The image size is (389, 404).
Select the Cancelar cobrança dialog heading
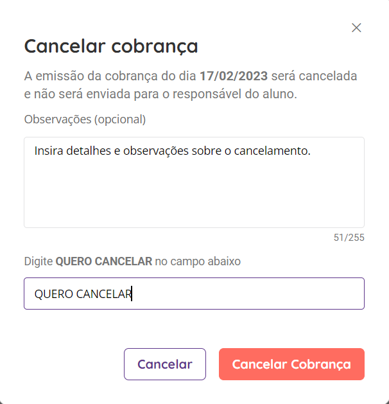coord(111,47)
